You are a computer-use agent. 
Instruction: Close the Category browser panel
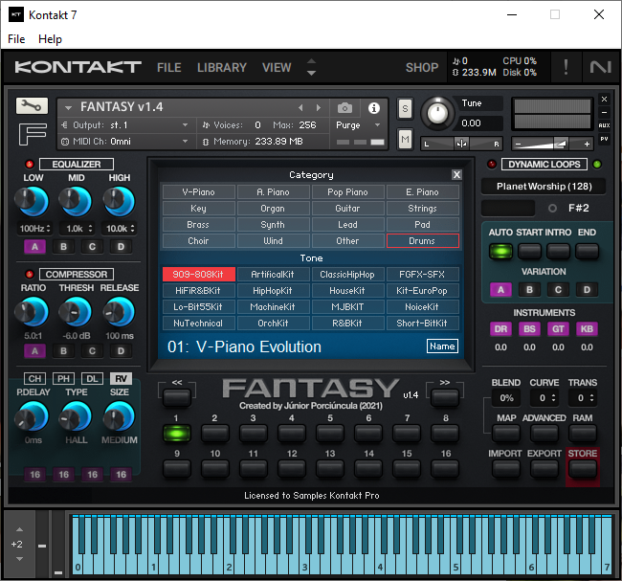[x=456, y=174]
